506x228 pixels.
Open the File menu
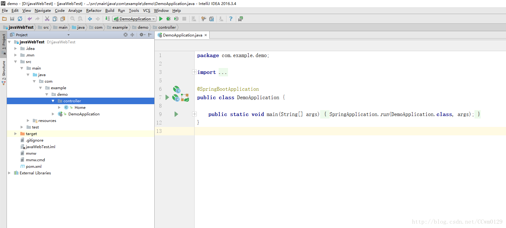(5, 10)
